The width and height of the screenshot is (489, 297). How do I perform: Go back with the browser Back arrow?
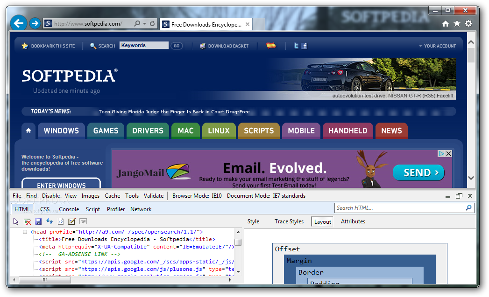pyautogui.click(x=19, y=23)
